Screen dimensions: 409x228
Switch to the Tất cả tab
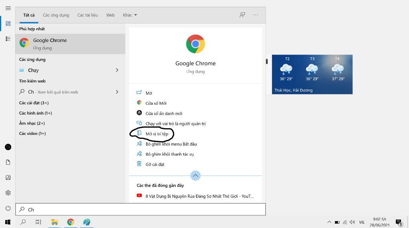tap(29, 15)
